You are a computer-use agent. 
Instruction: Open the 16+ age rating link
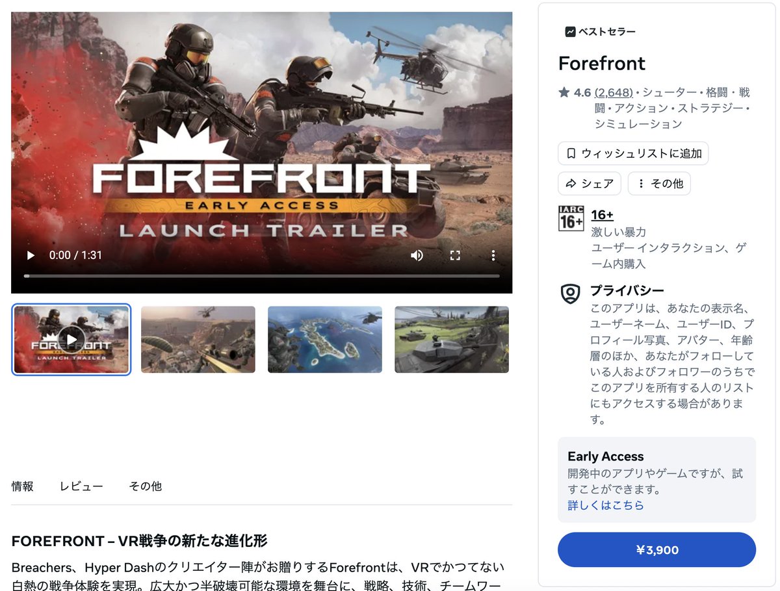coord(603,215)
